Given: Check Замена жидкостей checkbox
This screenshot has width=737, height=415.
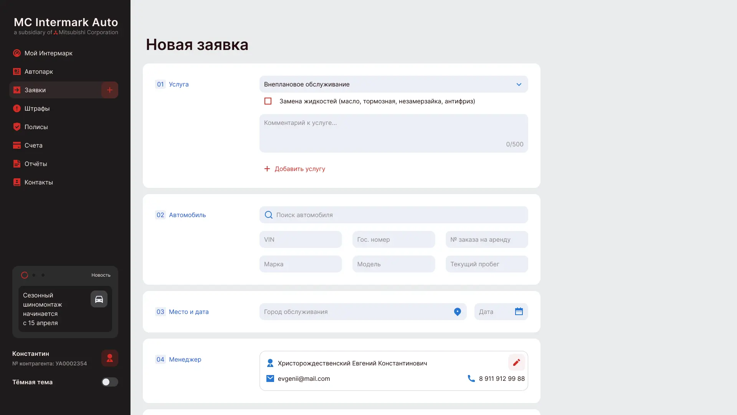Looking at the screenshot, I should point(268,101).
